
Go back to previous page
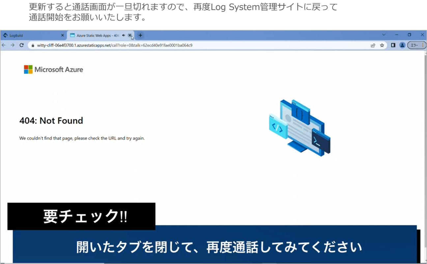point(4,45)
